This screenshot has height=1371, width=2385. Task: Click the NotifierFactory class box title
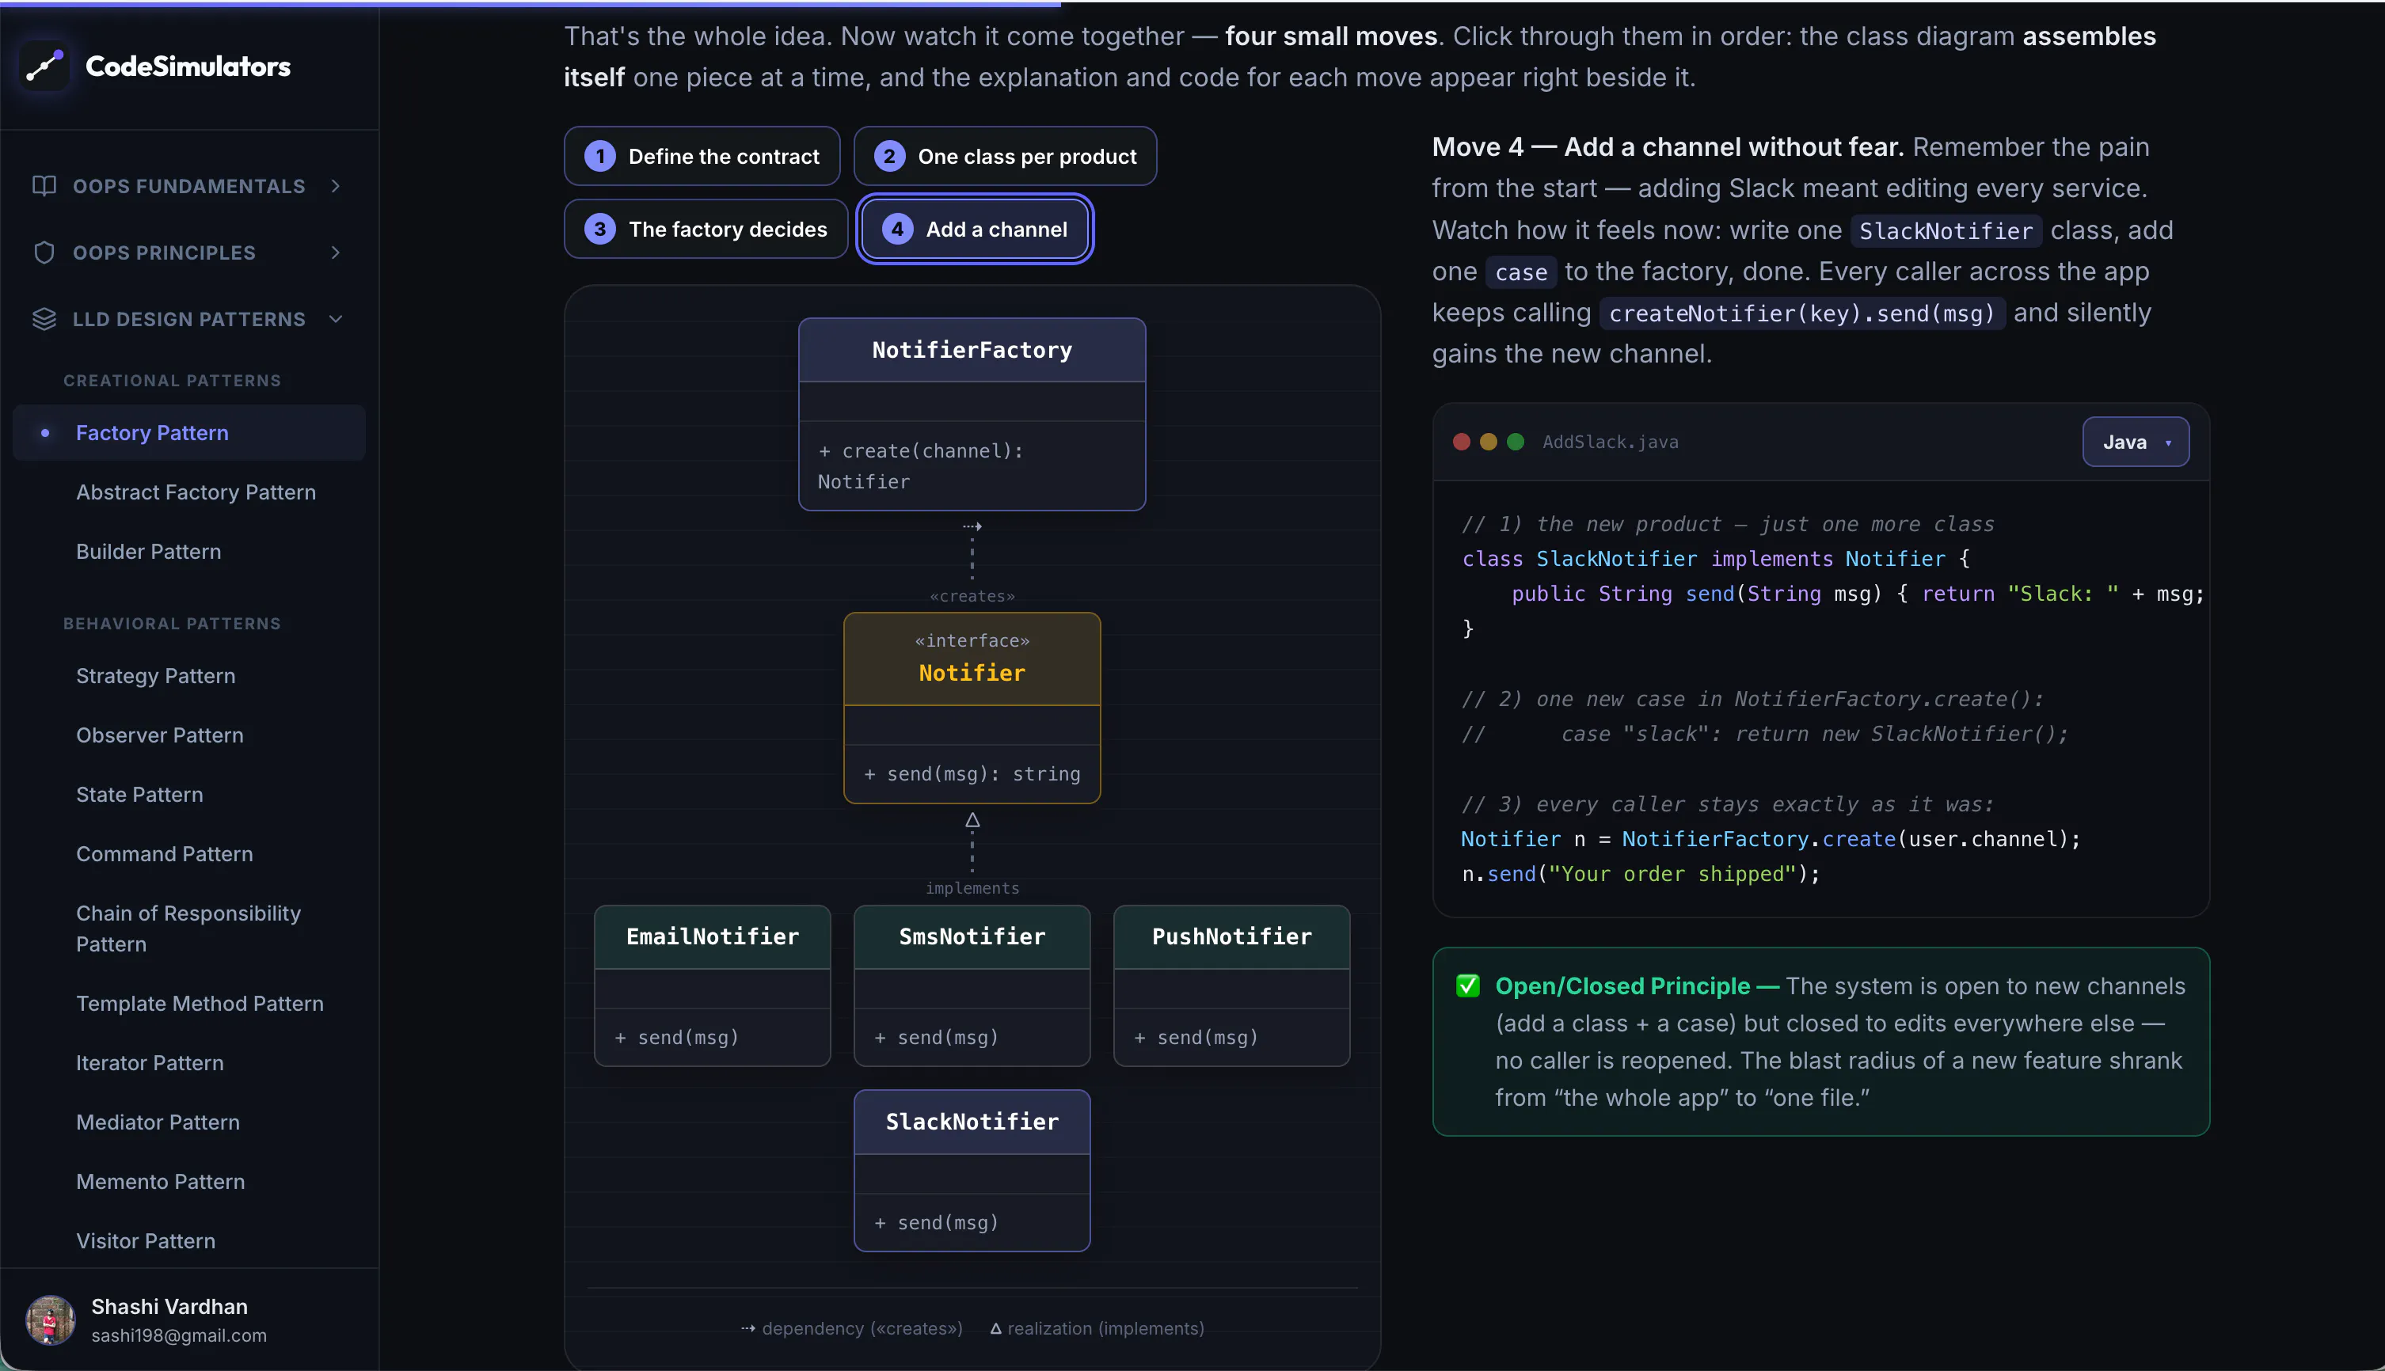(x=972, y=351)
